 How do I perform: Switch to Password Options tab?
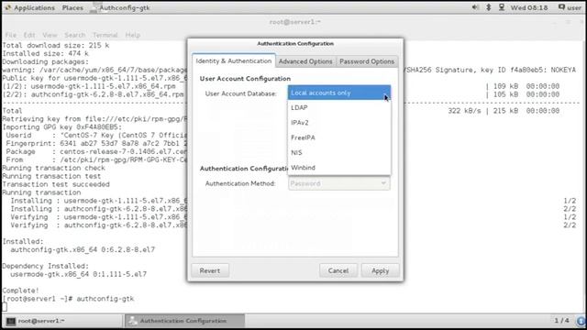coord(367,61)
